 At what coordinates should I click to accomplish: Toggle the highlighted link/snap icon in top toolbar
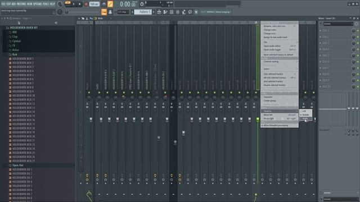tap(110, 4)
